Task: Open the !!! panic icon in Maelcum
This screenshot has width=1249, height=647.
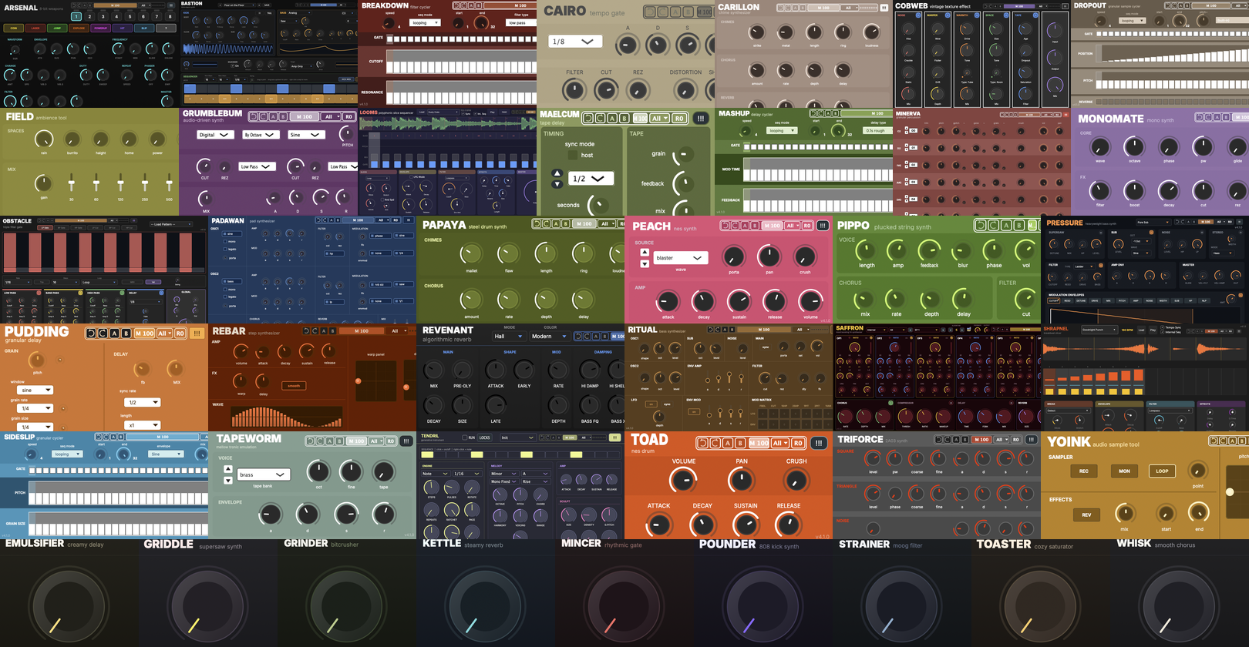Action: click(701, 118)
